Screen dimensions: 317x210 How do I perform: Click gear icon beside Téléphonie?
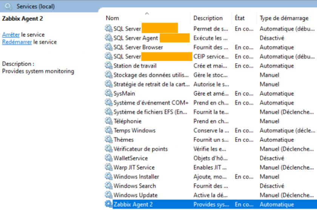109,121
